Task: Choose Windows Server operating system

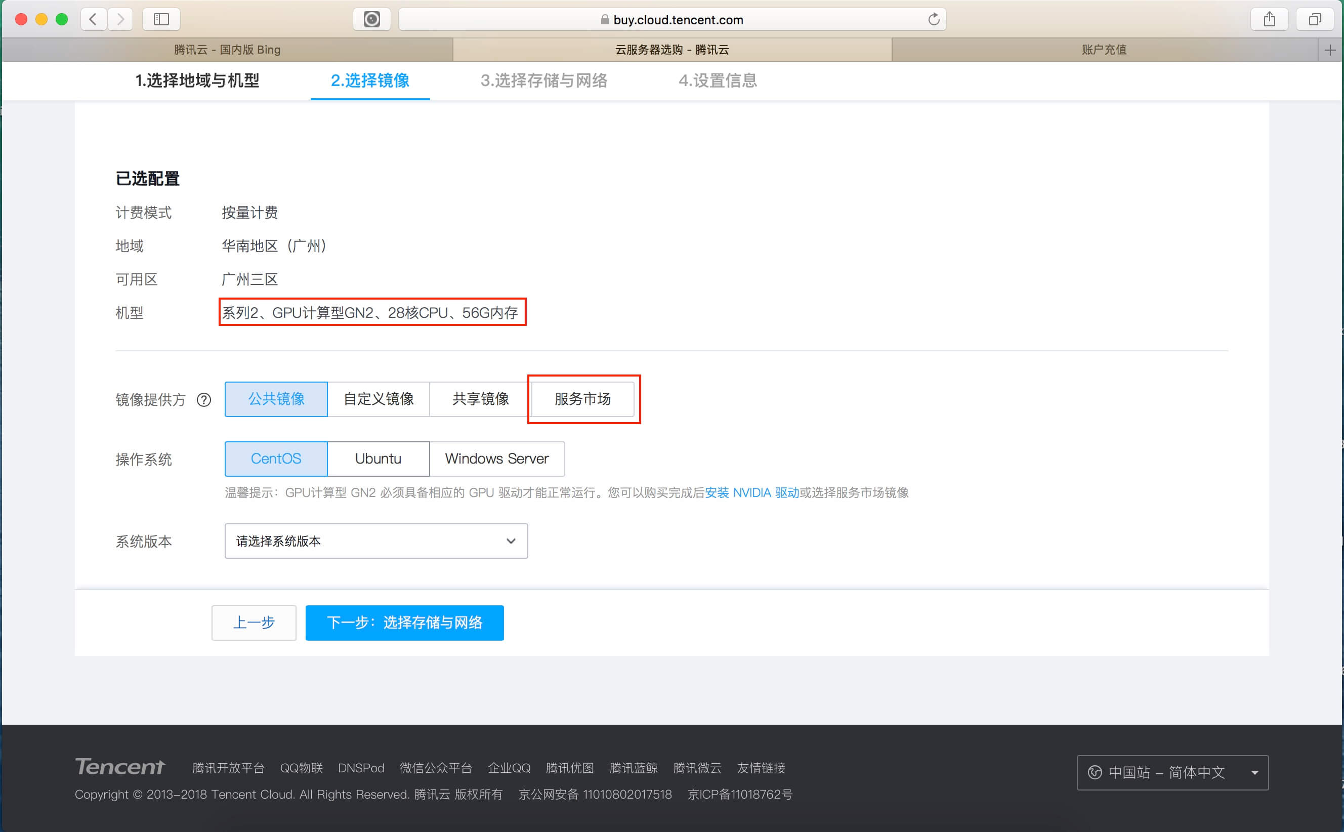Action: [x=497, y=459]
